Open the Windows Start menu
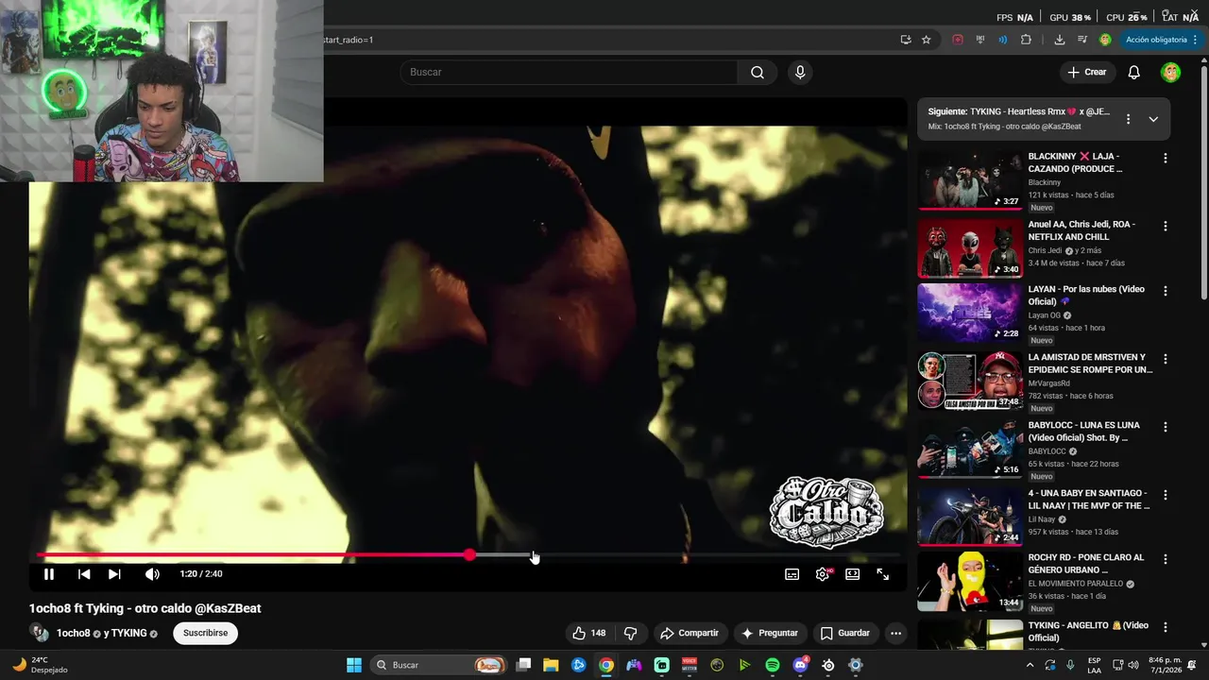Image resolution: width=1209 pixels, height=680 pixels. pos(354,665)
